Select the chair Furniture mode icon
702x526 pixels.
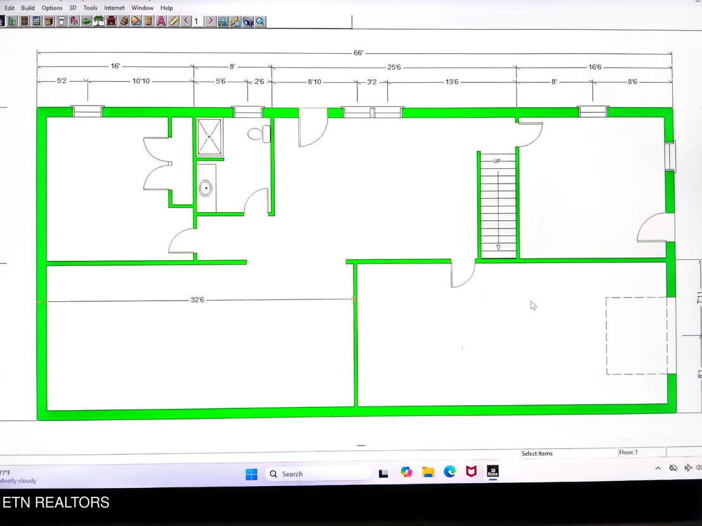click(74, 21)
